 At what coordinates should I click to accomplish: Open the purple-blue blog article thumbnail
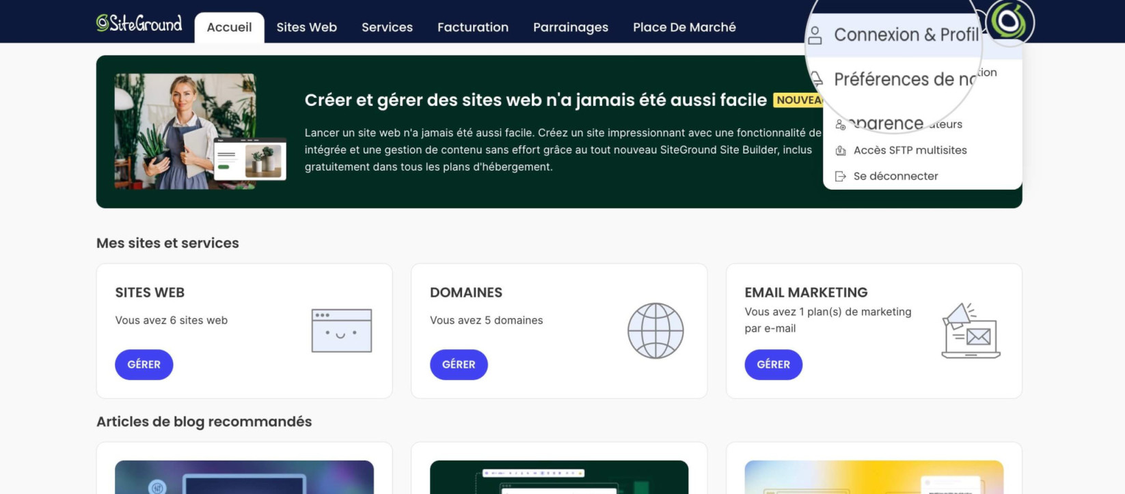(x=244, y=477)
